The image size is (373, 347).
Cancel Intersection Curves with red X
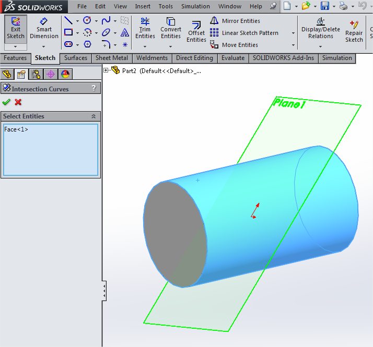18,102
